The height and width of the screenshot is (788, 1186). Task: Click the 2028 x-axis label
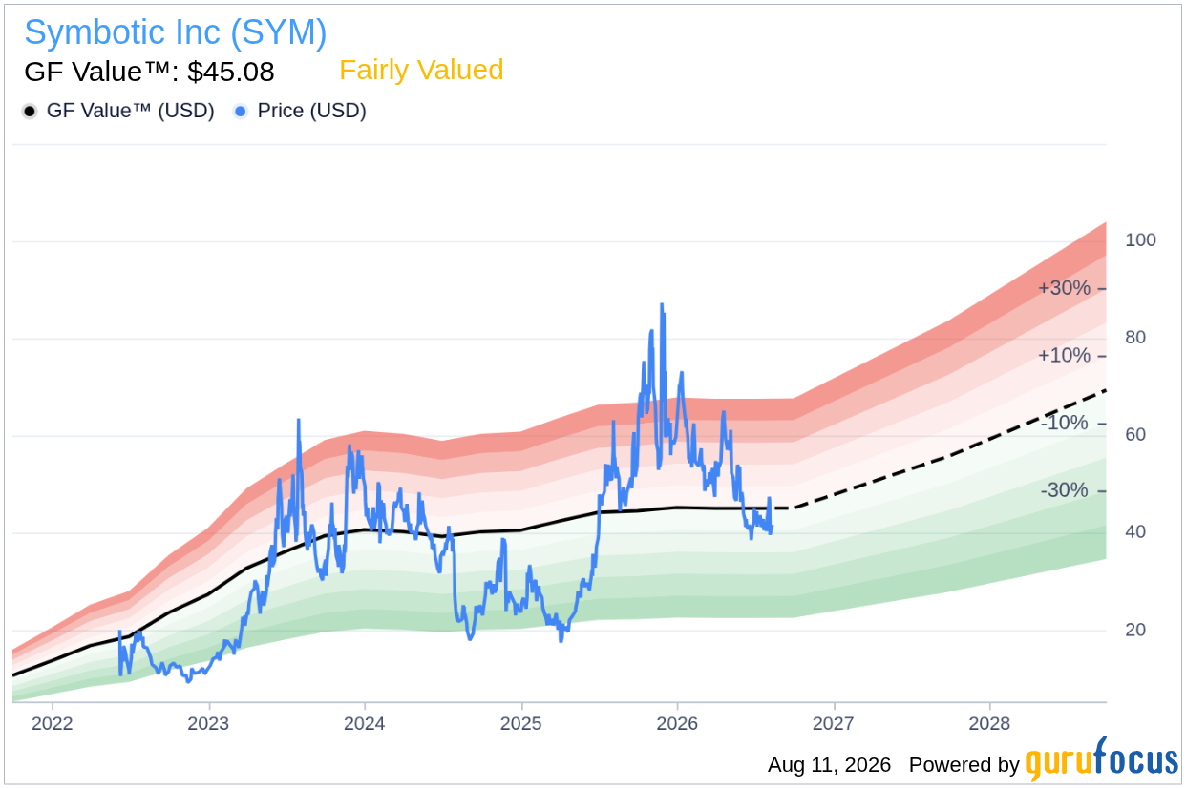(990, 723)
